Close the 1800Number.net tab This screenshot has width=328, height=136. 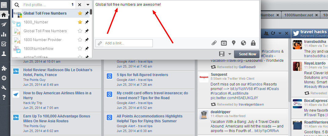[x=316, y=15]
